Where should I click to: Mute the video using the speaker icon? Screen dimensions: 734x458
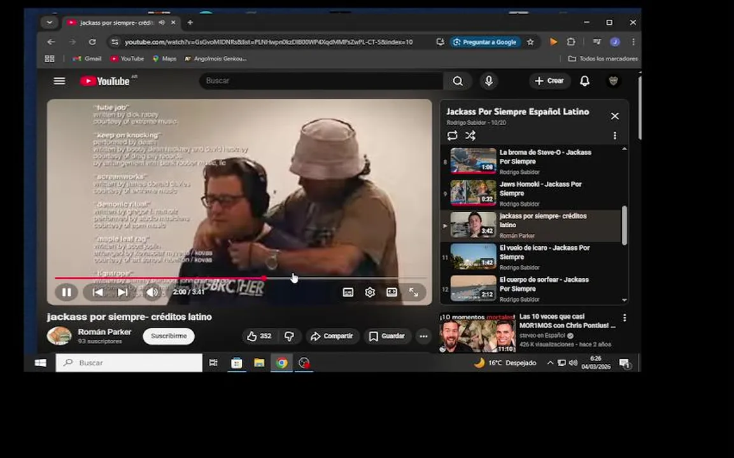point(152,293)
